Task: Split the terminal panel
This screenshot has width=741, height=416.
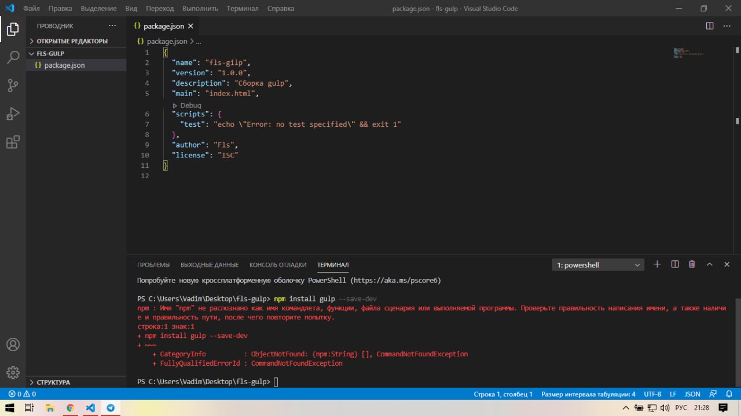Action: coord(675,264)
